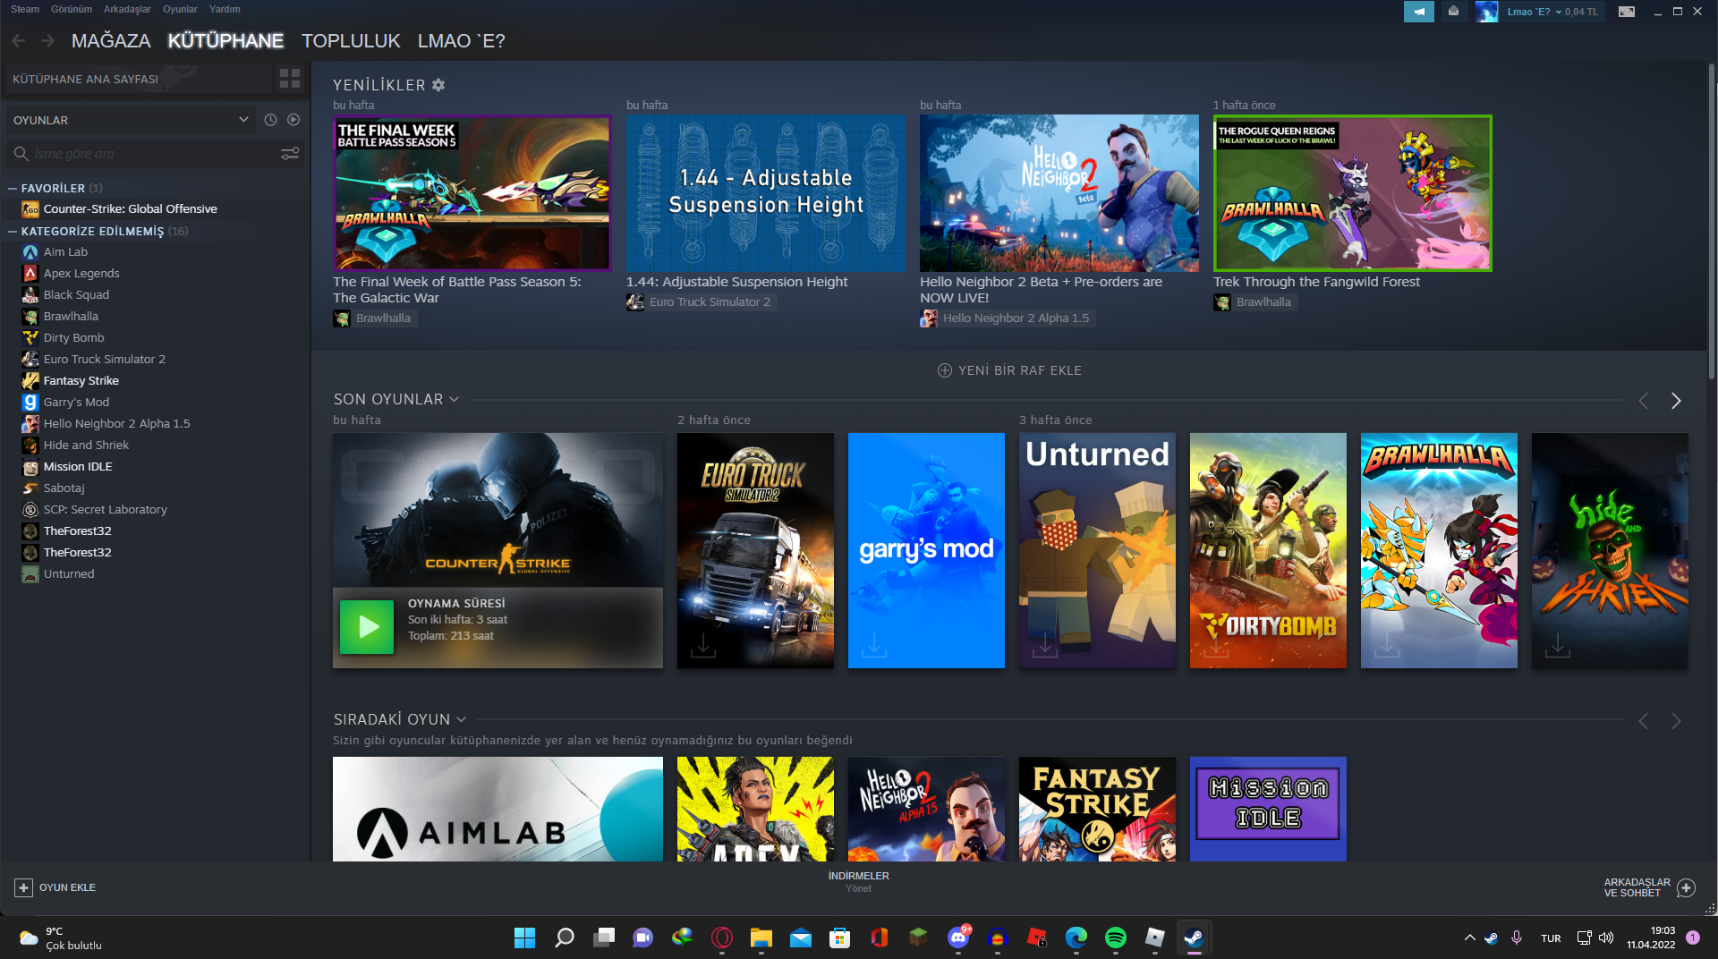Open advanced filter options icon
The width and height of the screenshot is (1718, 959).
[290, 154]
